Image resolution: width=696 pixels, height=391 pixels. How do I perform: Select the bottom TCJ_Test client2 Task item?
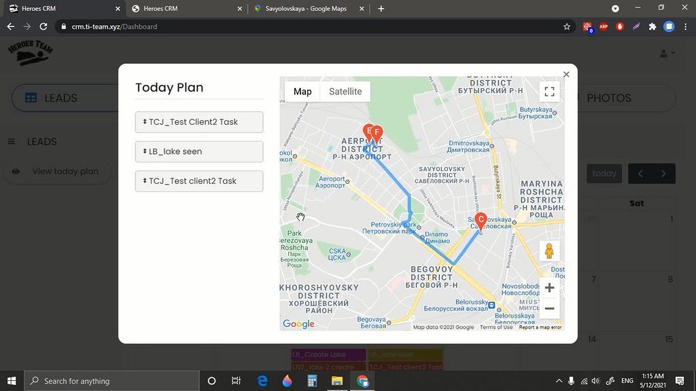pos(198,181)
